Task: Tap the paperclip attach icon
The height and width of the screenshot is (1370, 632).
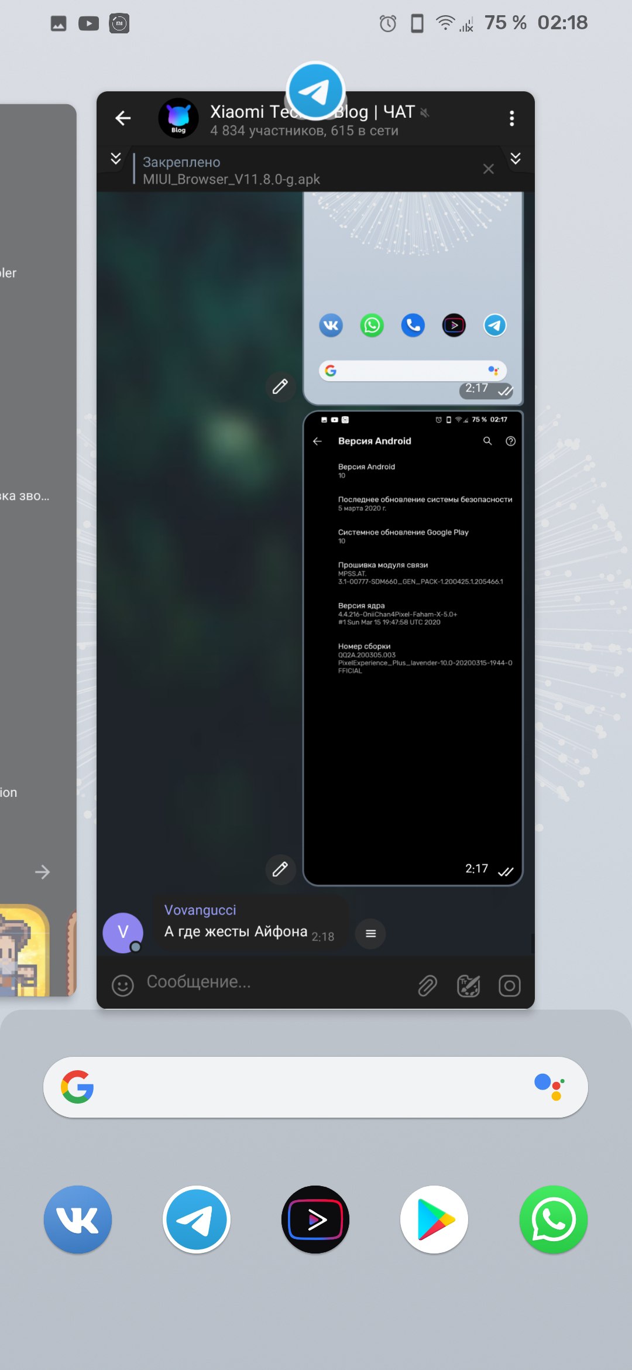Action: click(x=428, y=985)
